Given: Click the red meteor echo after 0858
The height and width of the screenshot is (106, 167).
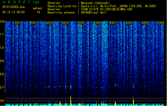Looking at the screenshot, I should pyautogui.click(x=133, y=86).
